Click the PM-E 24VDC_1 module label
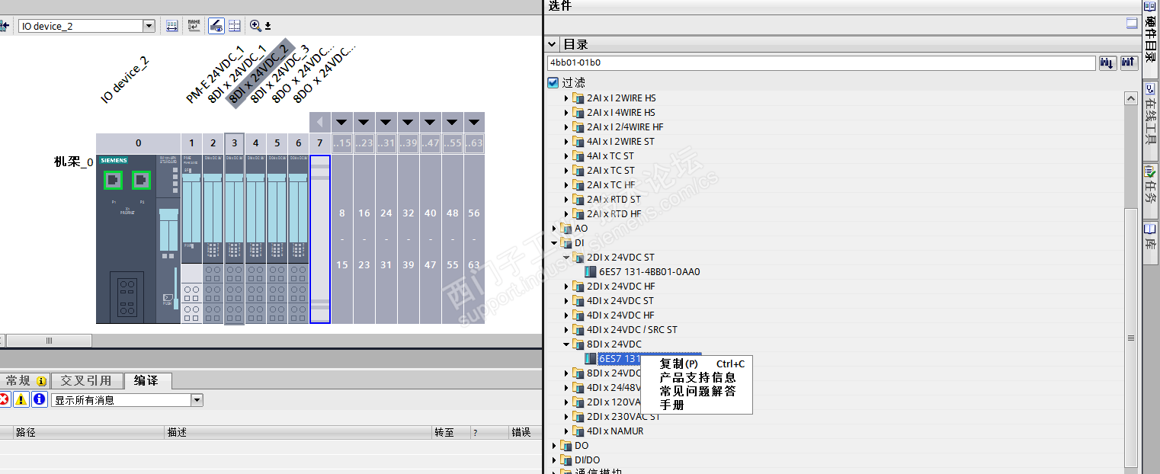This screenshot has width=1160, height=474. click(215, 74)
